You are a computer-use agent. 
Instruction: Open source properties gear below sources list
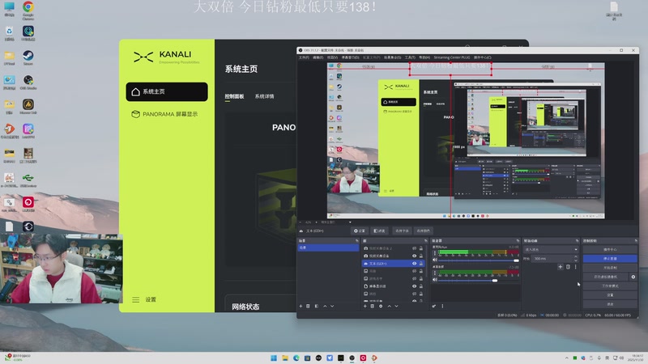coord(381,307)
